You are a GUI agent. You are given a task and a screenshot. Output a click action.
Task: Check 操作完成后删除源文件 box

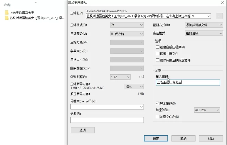(x=158, y=60)
